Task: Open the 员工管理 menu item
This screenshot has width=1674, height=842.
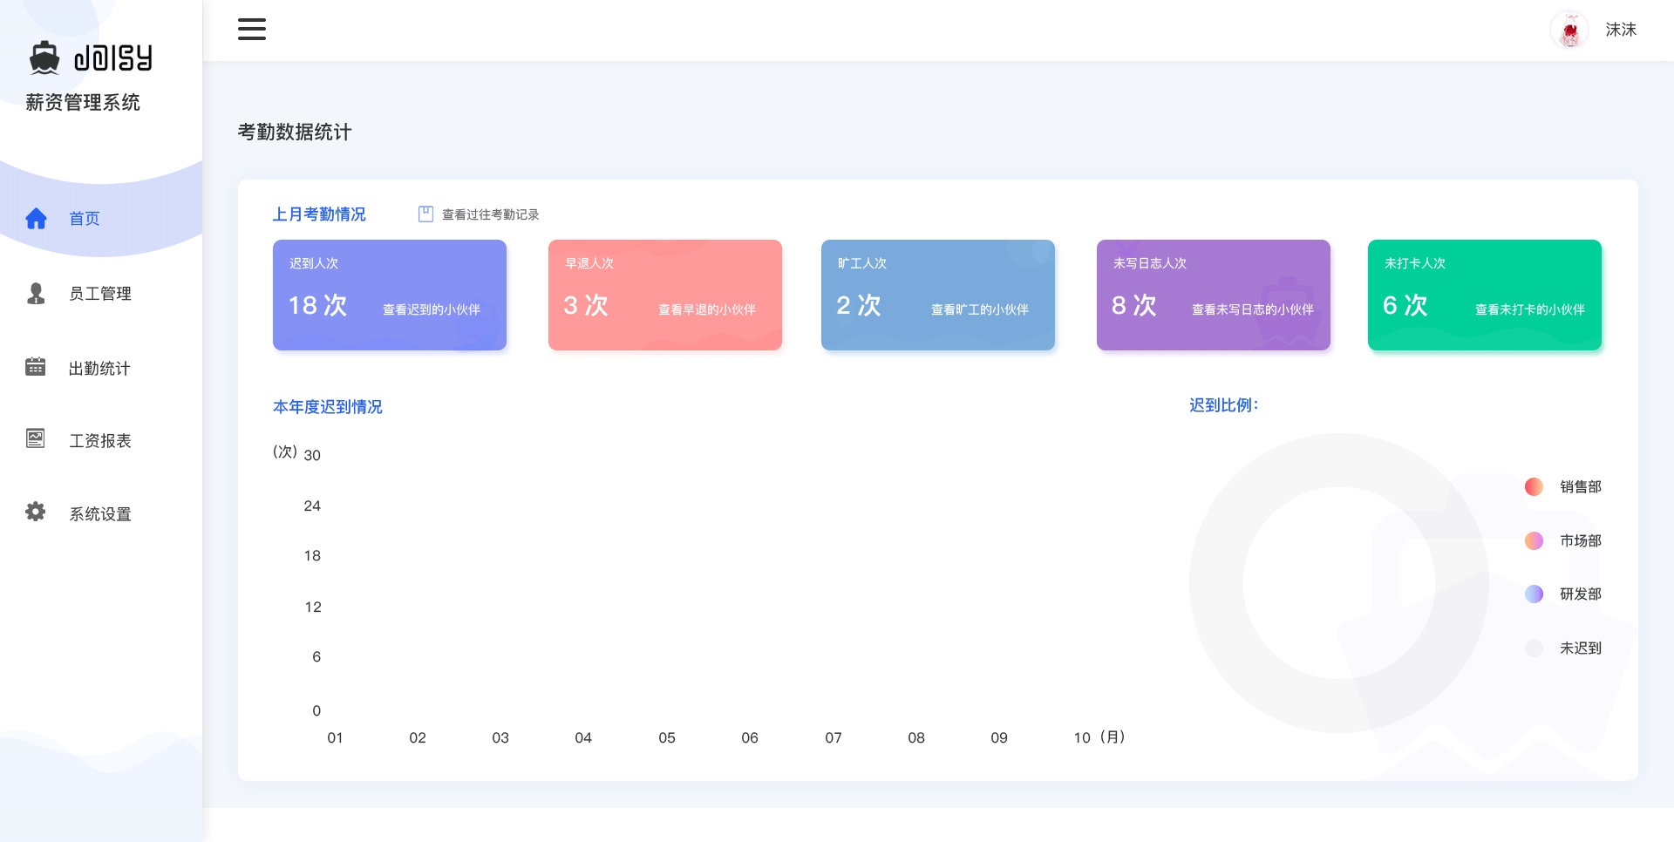Action: coord(100,294)
